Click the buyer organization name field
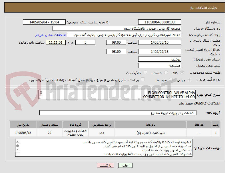This screenshot has height=173, width=225. tap(117, 28)
